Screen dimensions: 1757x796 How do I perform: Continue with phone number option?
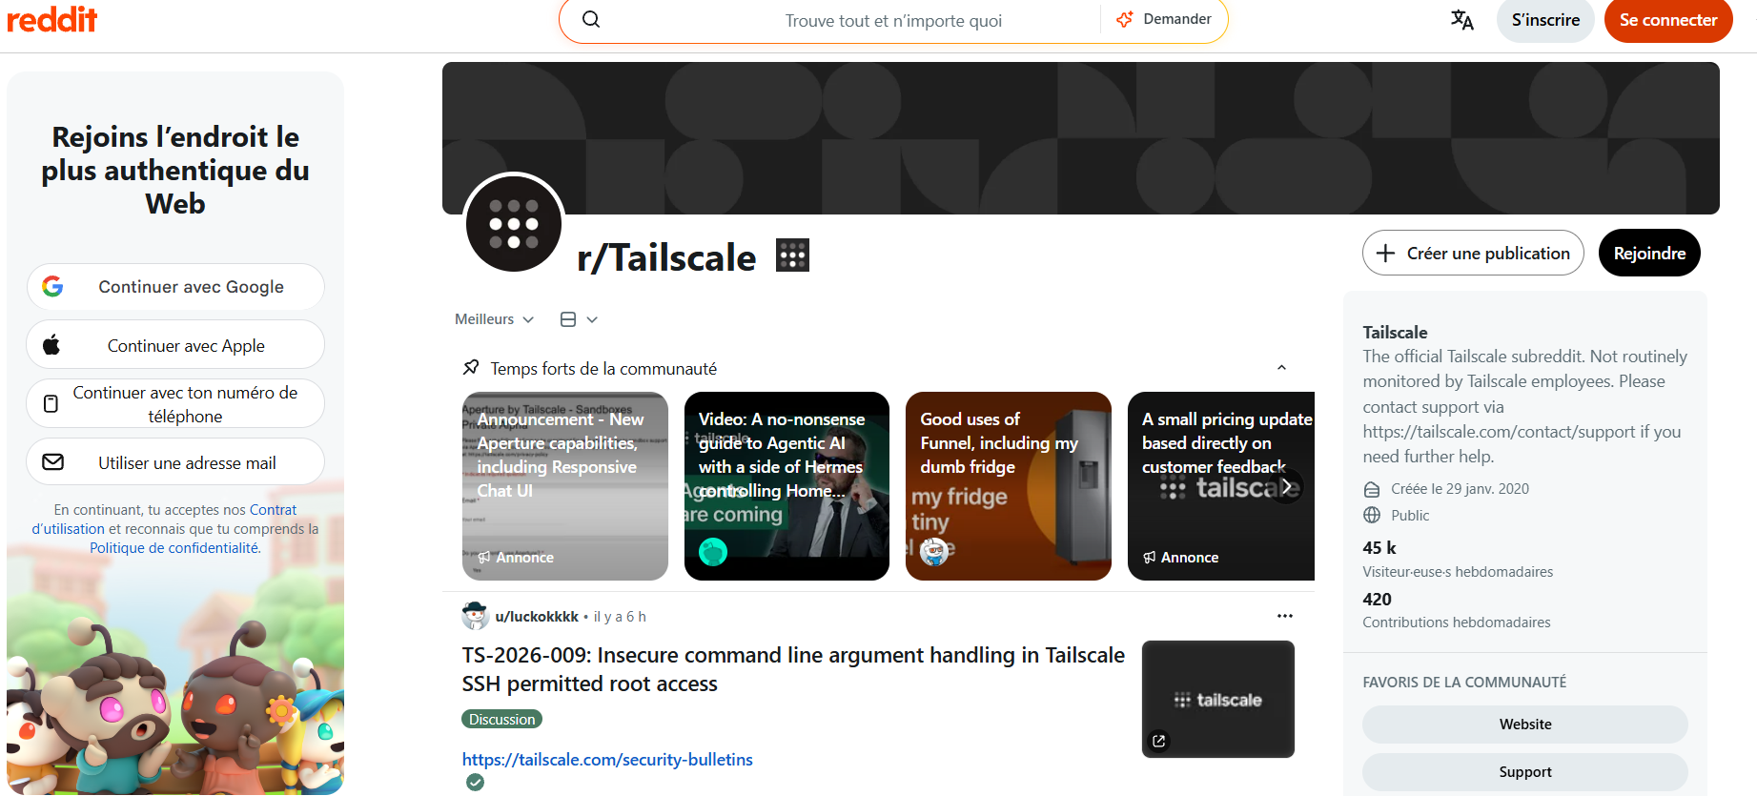(x=175, y=404)
